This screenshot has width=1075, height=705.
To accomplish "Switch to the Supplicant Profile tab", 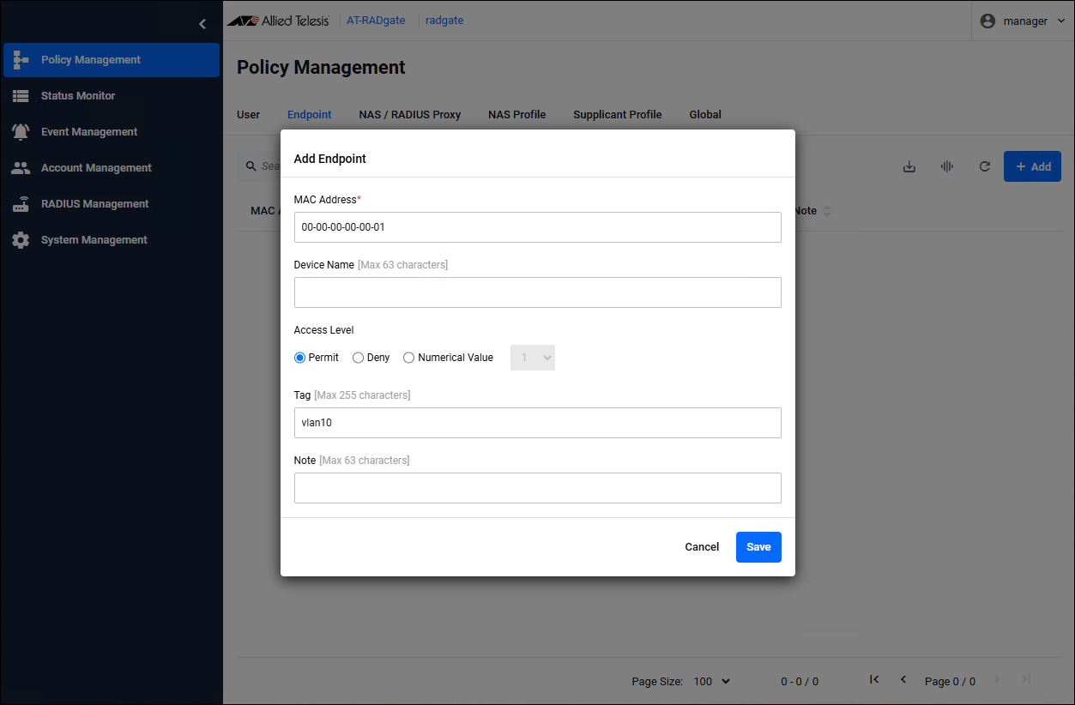I will 617,114.
